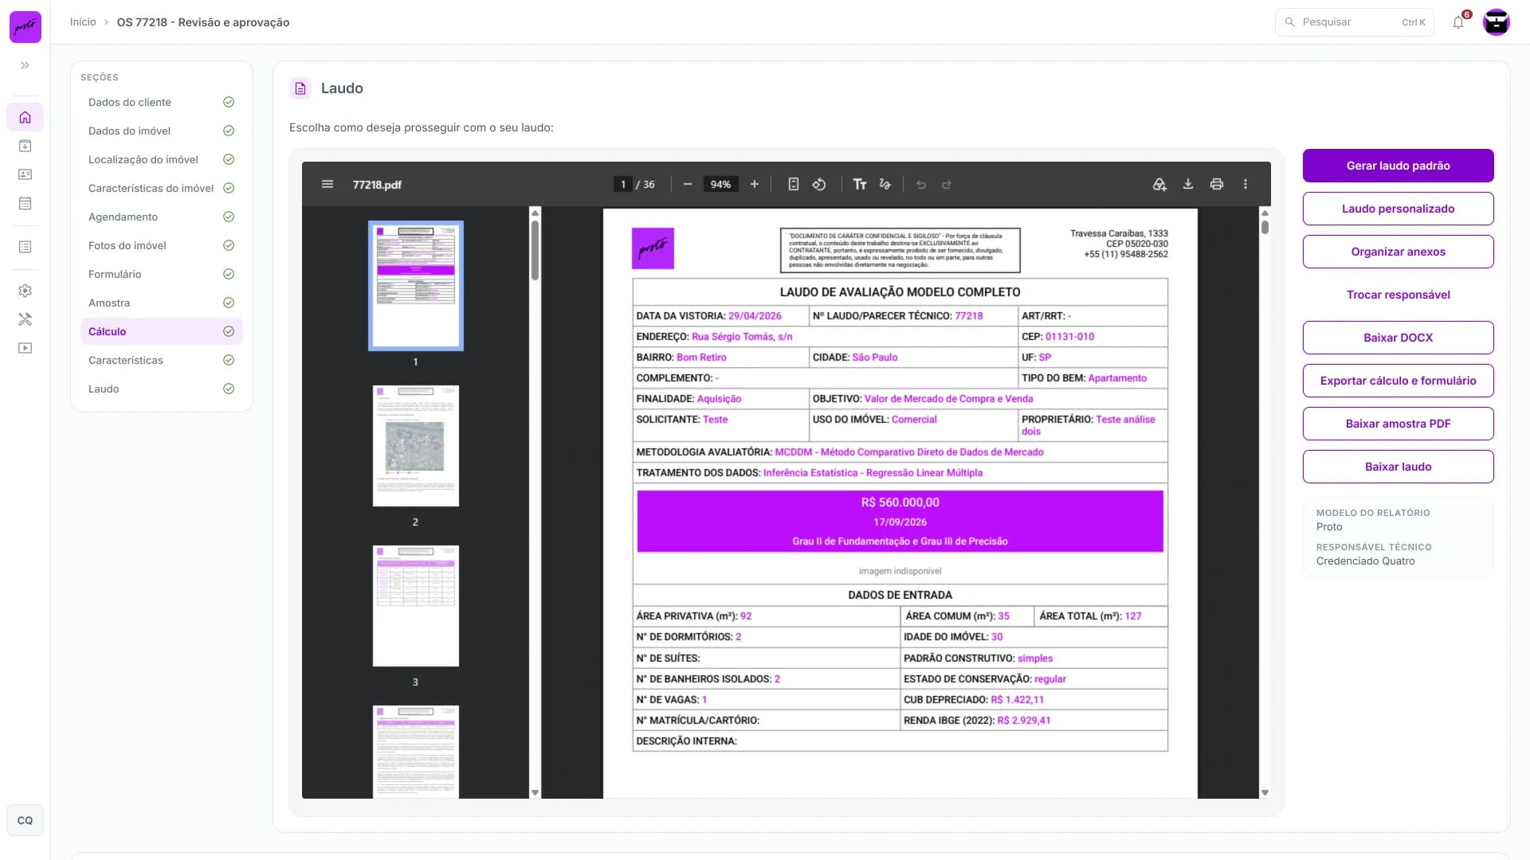Viewport: 1530px width, 860px height.
Task: Click the PDF rotate counterclockwise icon
Action: coord(819,184)
